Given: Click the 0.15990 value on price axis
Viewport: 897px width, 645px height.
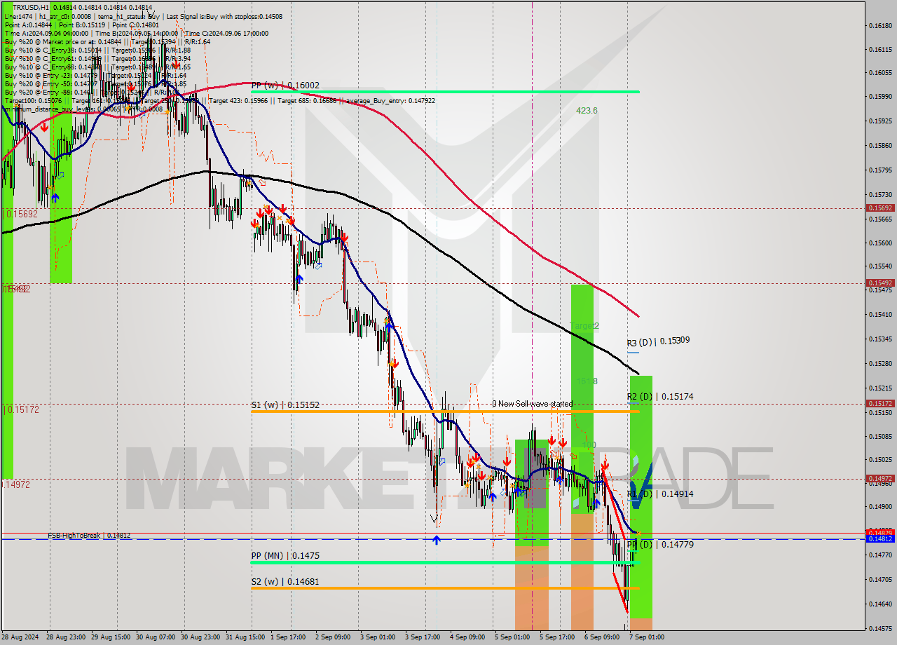Looking at the screenshot, I should pos(879,97).
